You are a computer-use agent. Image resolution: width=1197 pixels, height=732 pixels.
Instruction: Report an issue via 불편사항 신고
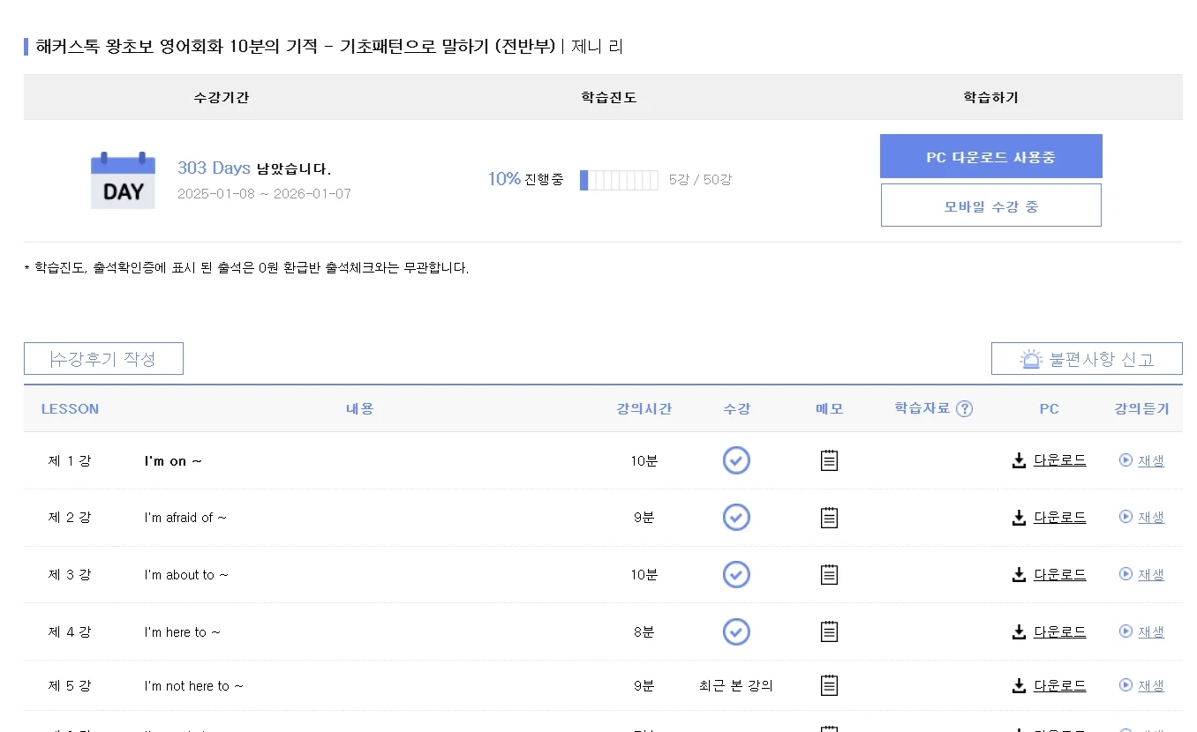(x=1087, y=359)
